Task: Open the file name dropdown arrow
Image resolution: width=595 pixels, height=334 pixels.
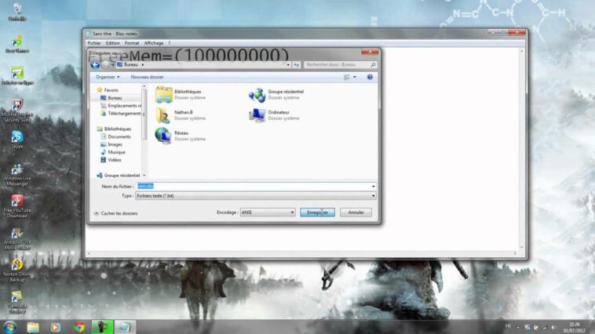Action: click(373, 186)
